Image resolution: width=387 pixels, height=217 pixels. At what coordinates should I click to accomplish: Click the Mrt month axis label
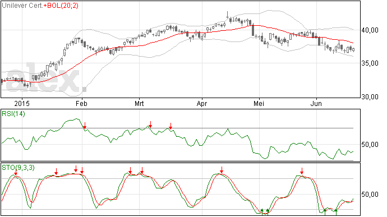click(x=139, y=103)
